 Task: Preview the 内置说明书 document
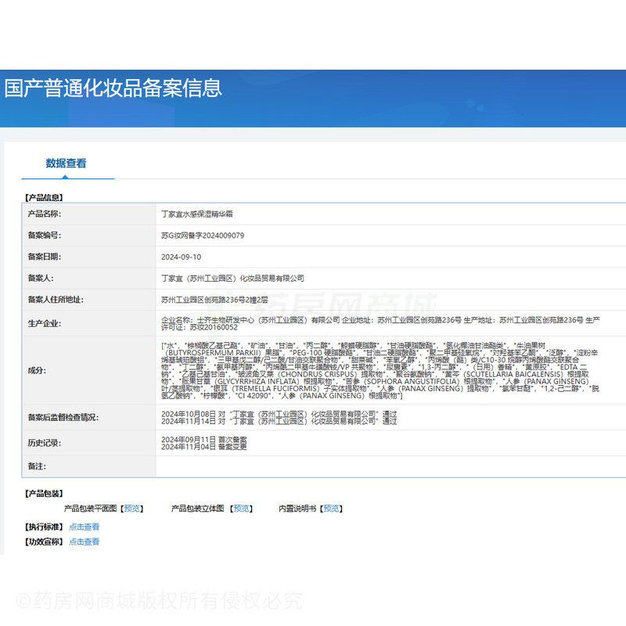(331, 508)
